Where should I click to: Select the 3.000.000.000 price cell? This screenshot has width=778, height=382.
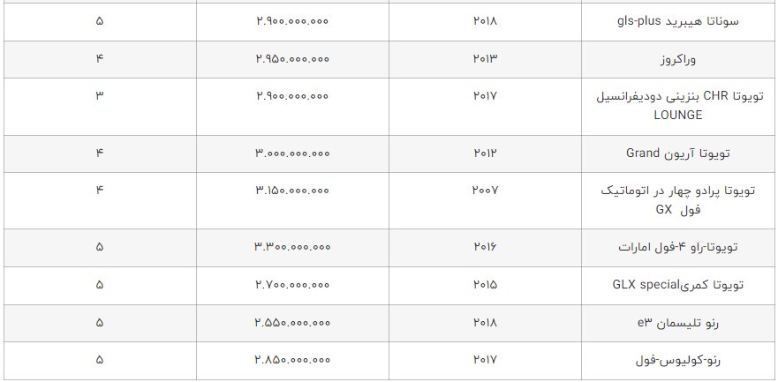tap(291, 154)
